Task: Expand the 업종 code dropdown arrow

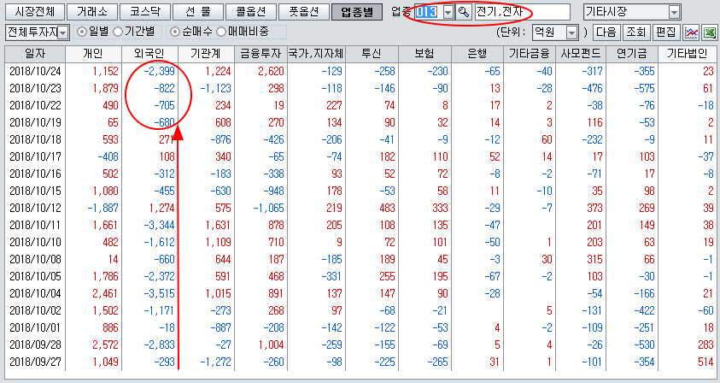Action: click(x=448, y=12)
